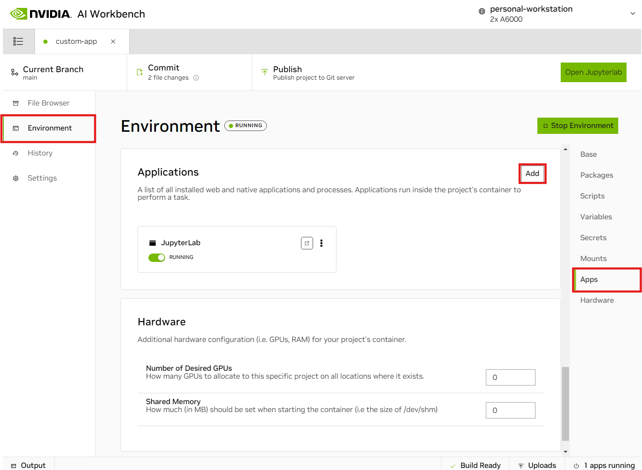Jump to Secrets section
Image resolution: width=642 pixels, height=470 pixels.
click(593, 238)
